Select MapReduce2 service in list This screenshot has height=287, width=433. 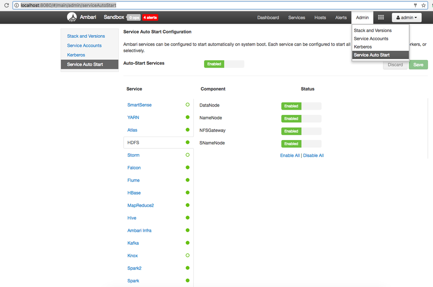click(x=140, y=205)
